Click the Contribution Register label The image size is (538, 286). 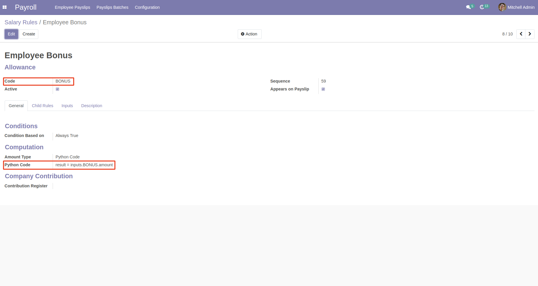26,186
